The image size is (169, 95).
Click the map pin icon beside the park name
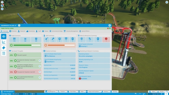click(19, 25)
